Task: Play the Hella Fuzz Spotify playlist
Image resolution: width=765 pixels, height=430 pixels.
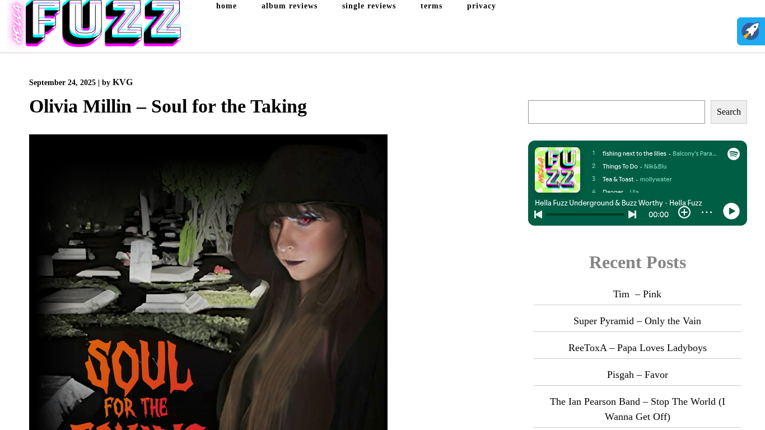Action: point(731,211)
